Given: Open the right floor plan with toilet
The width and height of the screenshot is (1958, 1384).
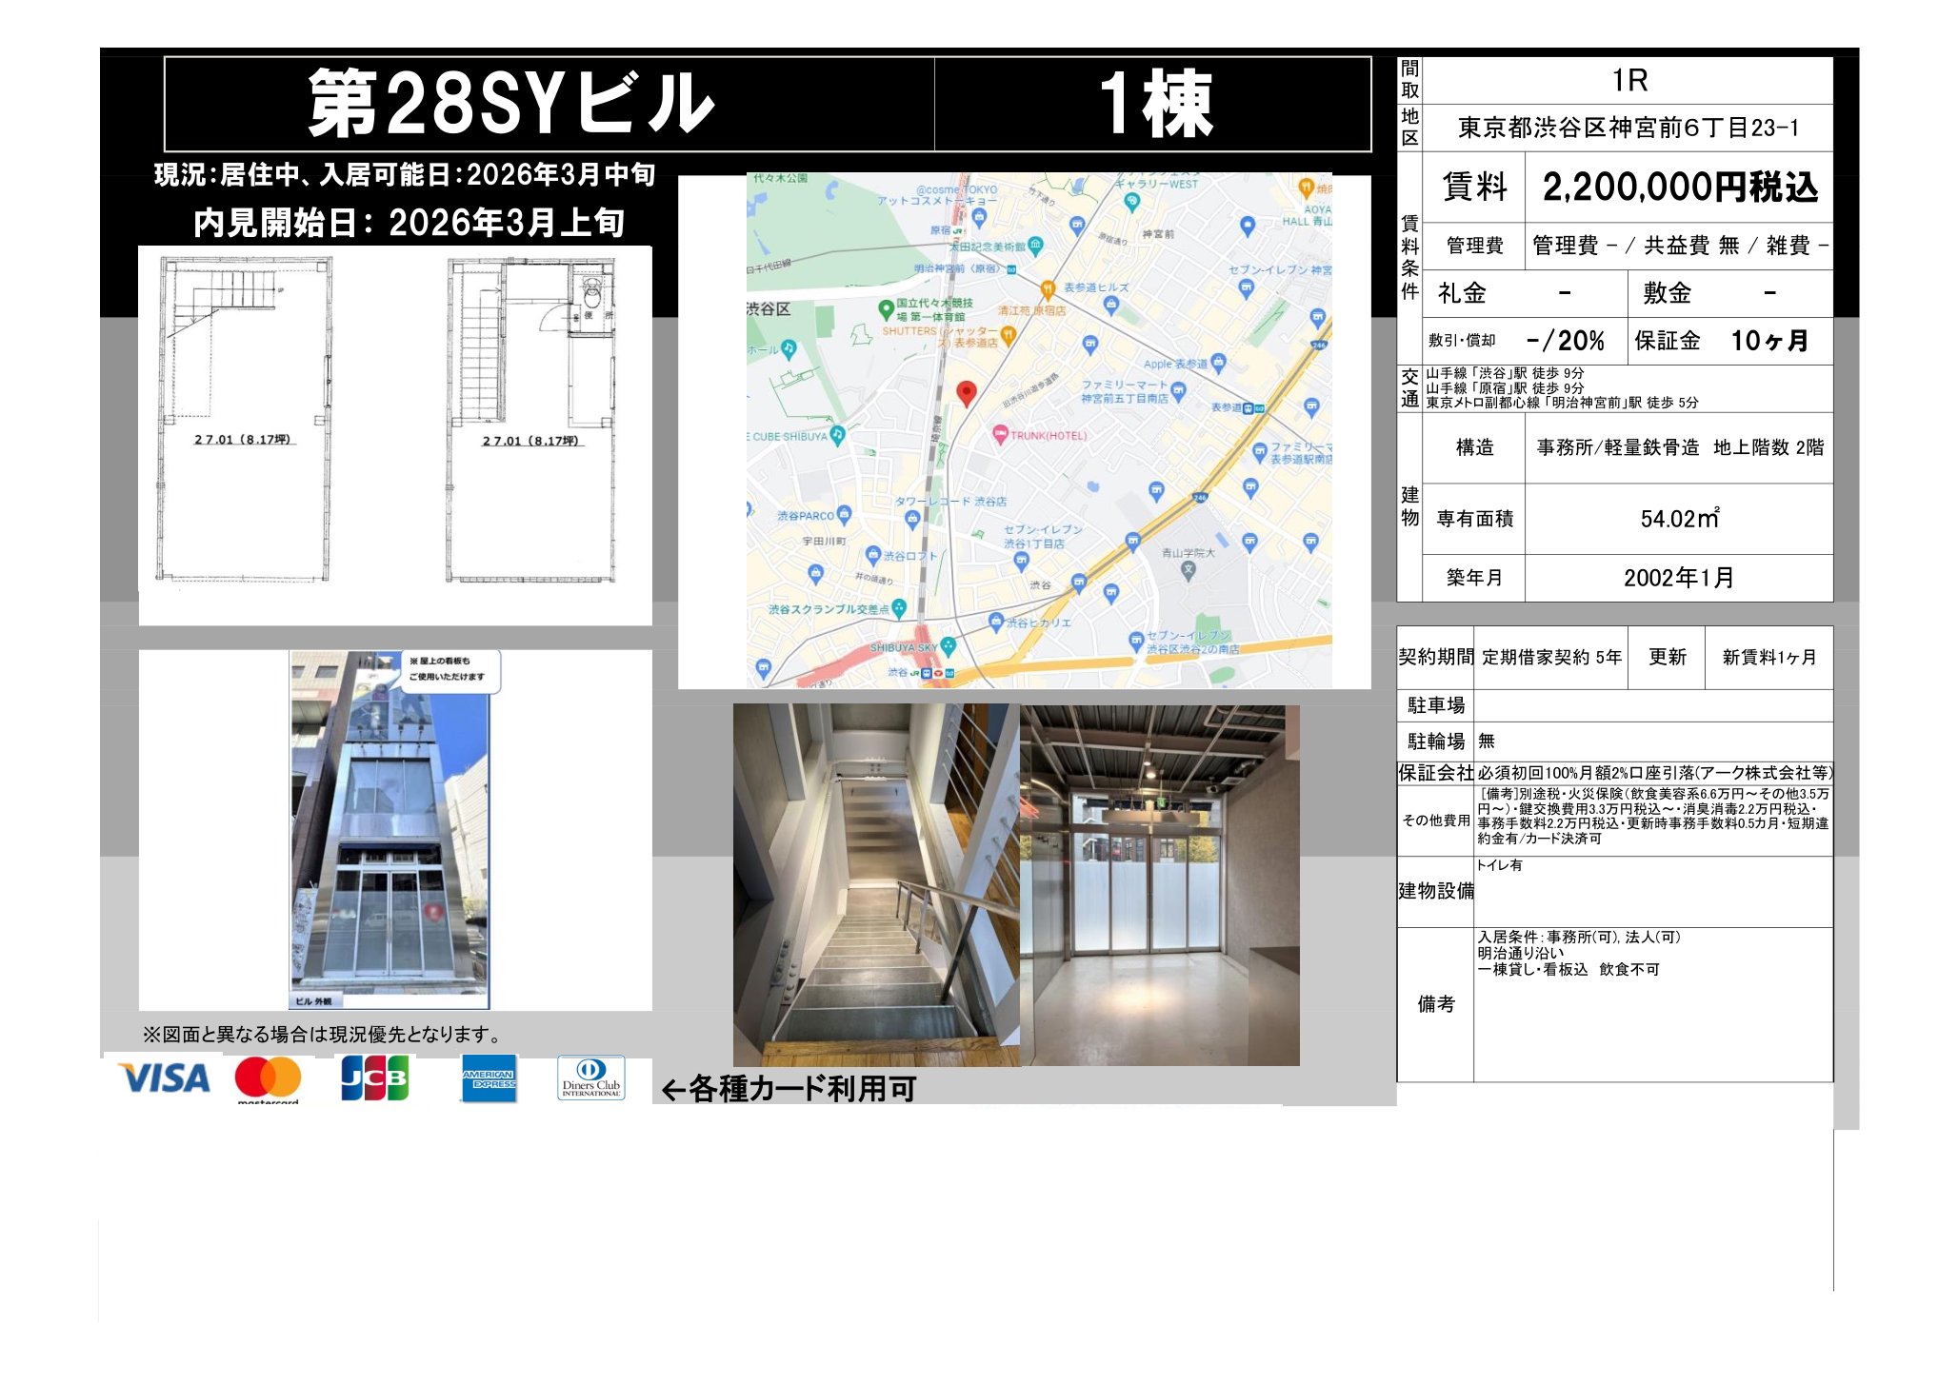Looking at the screenshot, I should click(x=531, y=419).
